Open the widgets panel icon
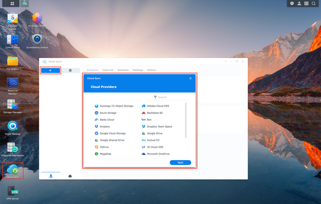Screen dimensions: 321x204 306,4
